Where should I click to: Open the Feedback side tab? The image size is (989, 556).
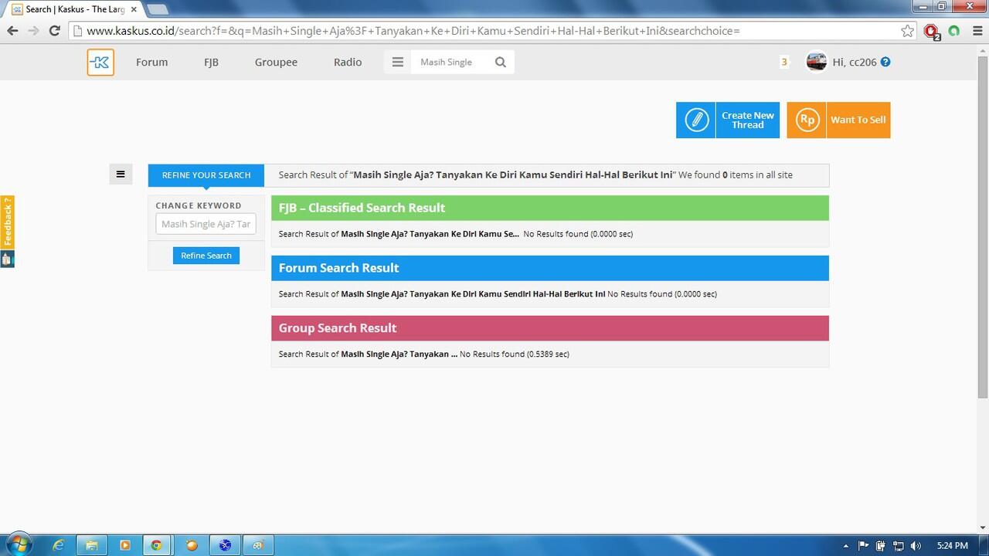pos(7,222)
